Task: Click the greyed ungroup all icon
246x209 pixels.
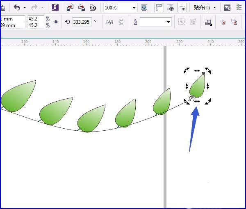Action: [x=193, y=22]
